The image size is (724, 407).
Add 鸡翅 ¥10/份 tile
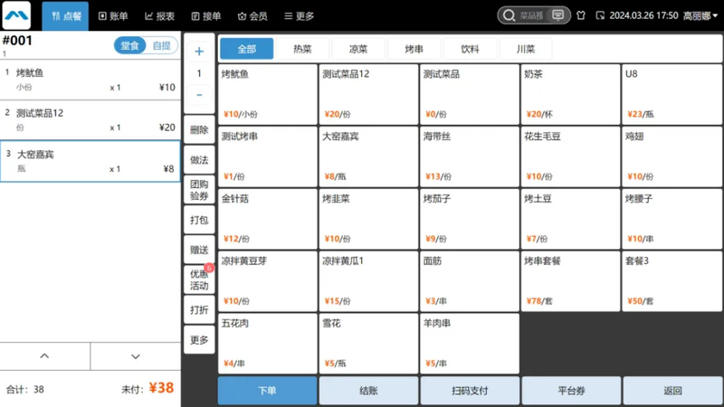(x=672, y=156)
